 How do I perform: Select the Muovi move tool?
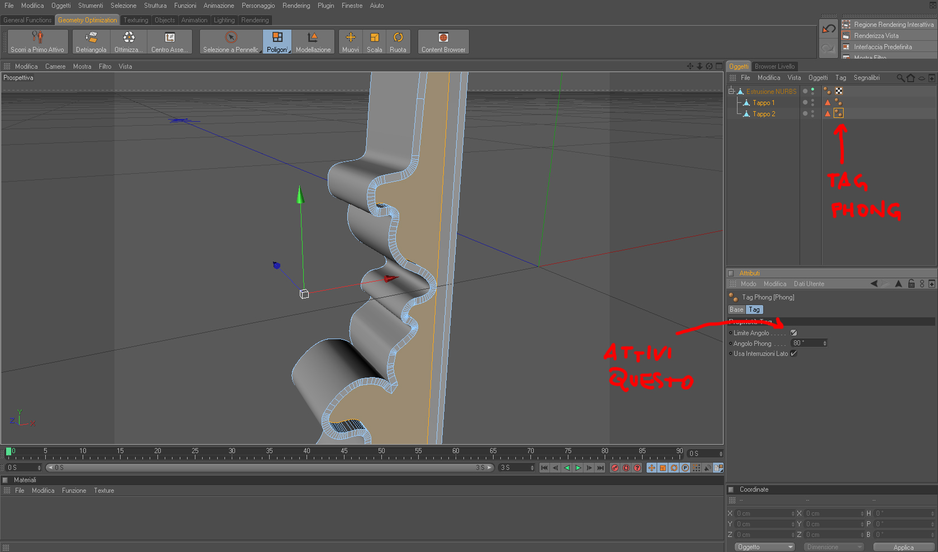coord(351,42)
